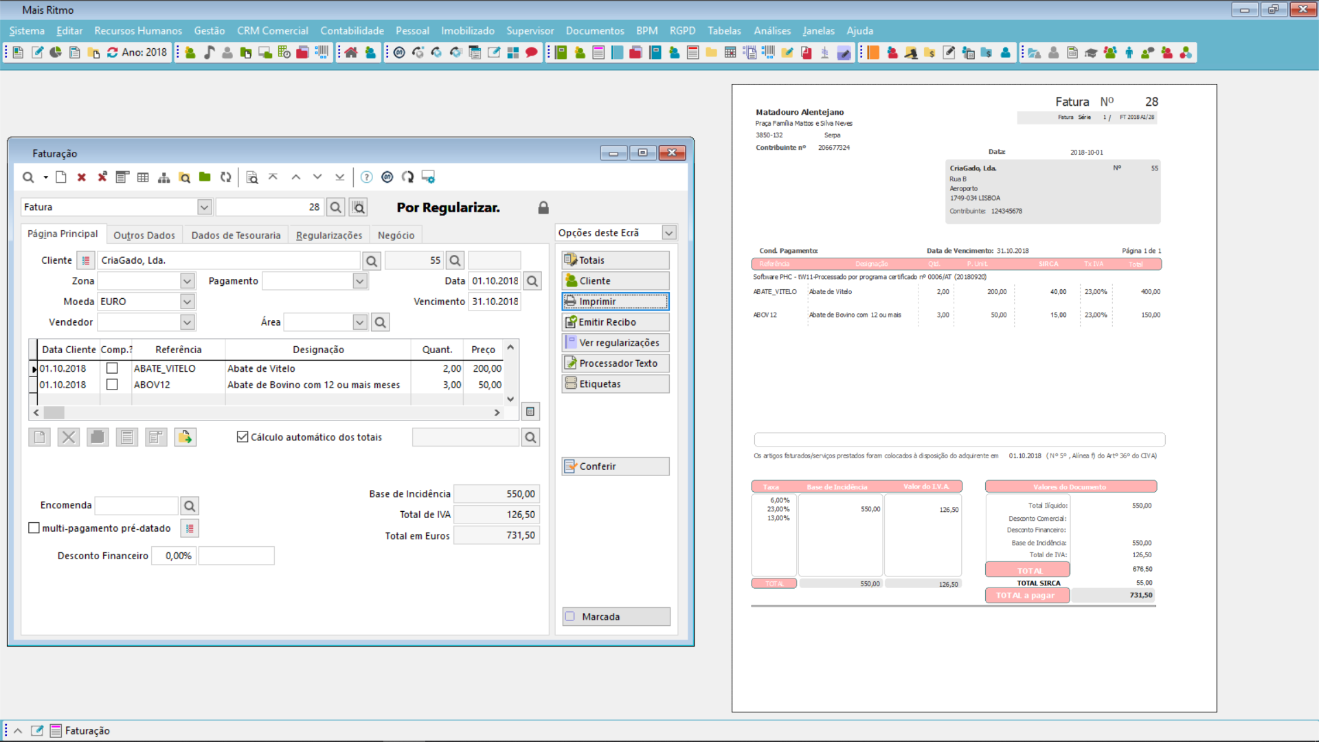Open the Contabilidade menu
This screenshot has width=1319, height=742.
352,31
